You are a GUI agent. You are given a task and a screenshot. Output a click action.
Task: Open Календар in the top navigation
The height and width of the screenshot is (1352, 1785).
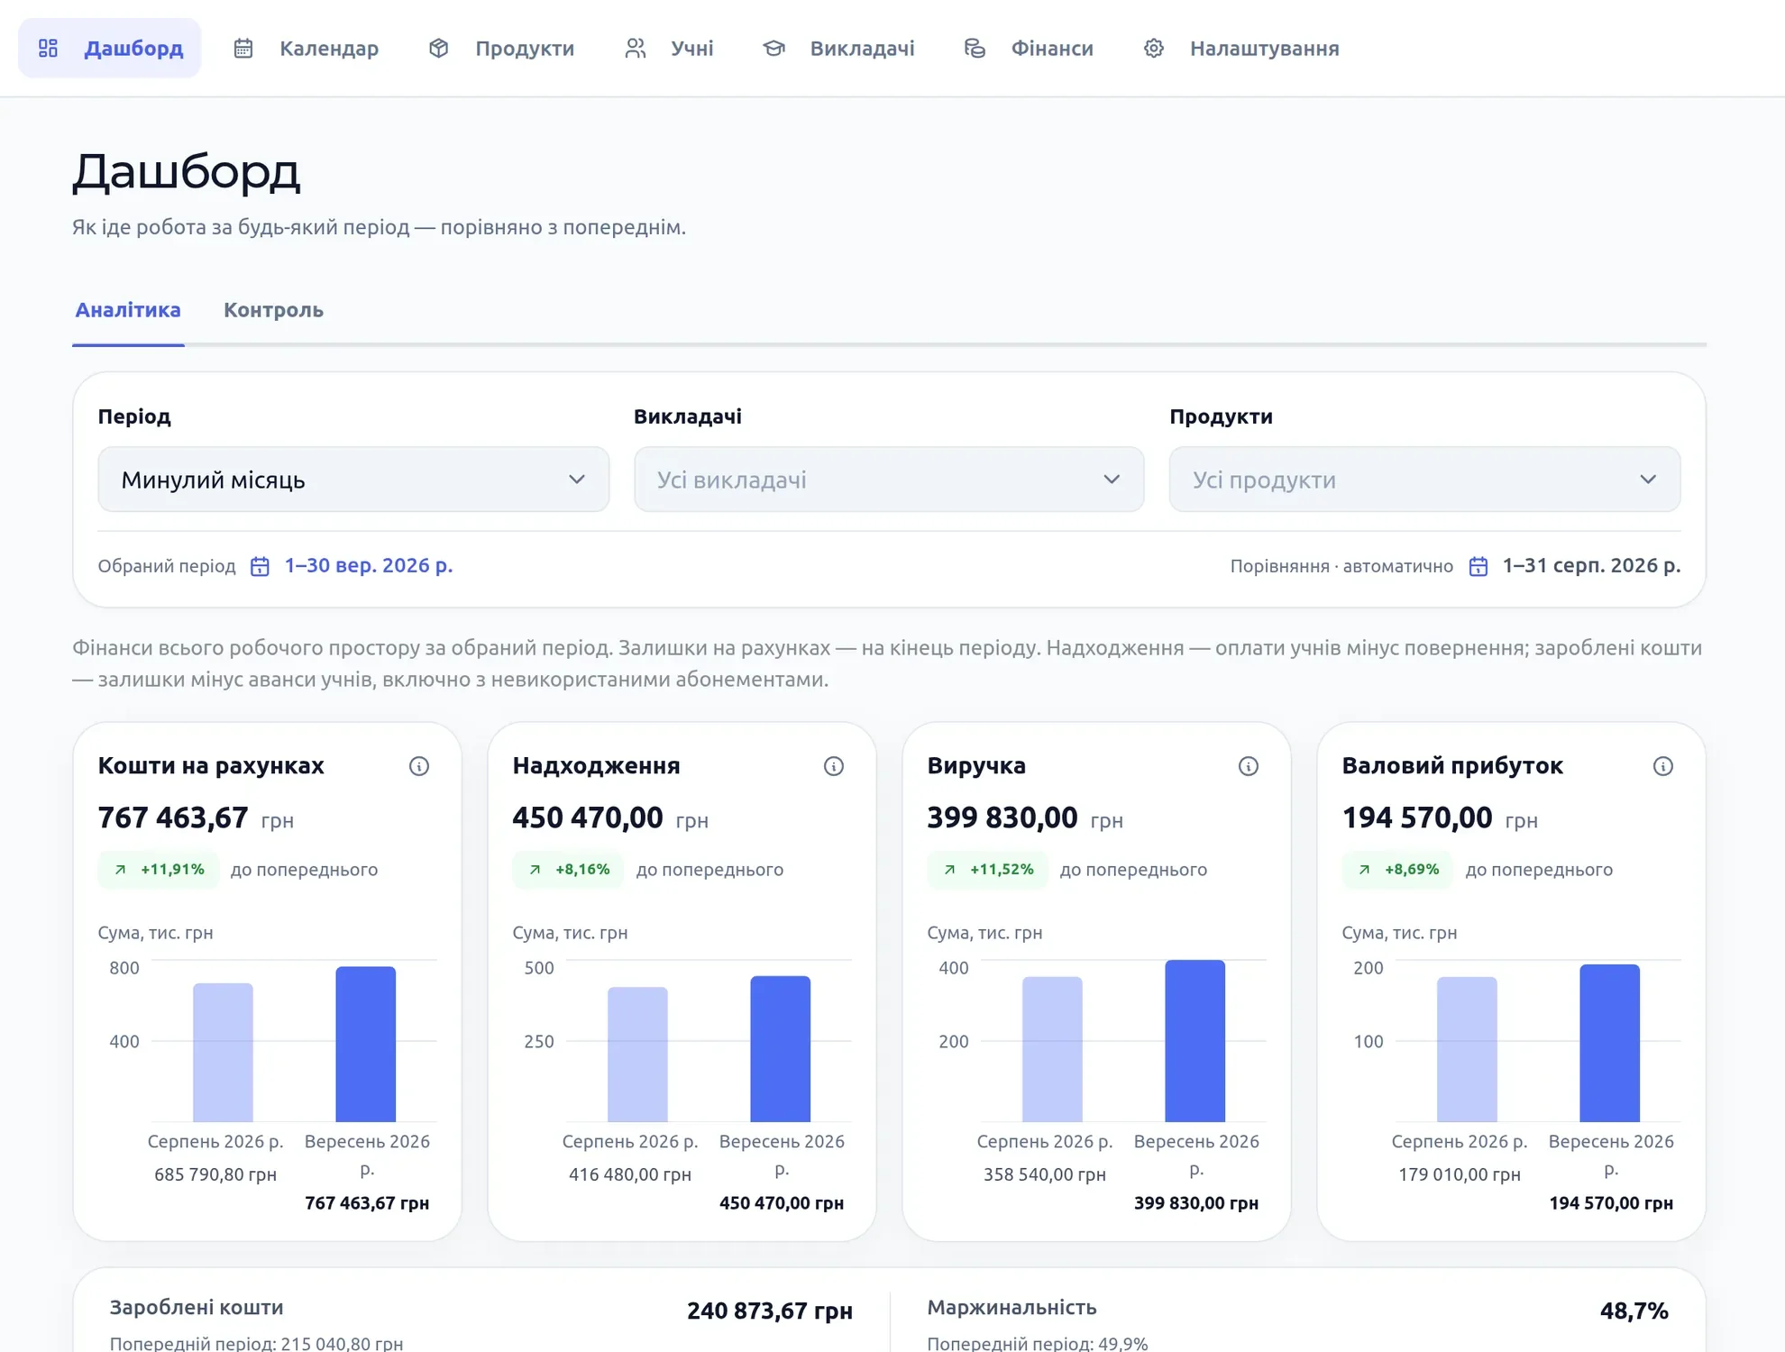pos(306,48)
